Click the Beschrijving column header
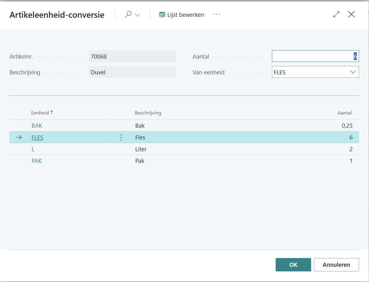Screen dimensions: 369x282 [x=148, y=113]
